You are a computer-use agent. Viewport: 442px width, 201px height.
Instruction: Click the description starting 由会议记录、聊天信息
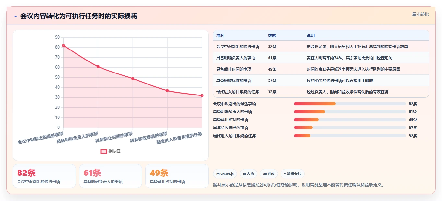357,47
